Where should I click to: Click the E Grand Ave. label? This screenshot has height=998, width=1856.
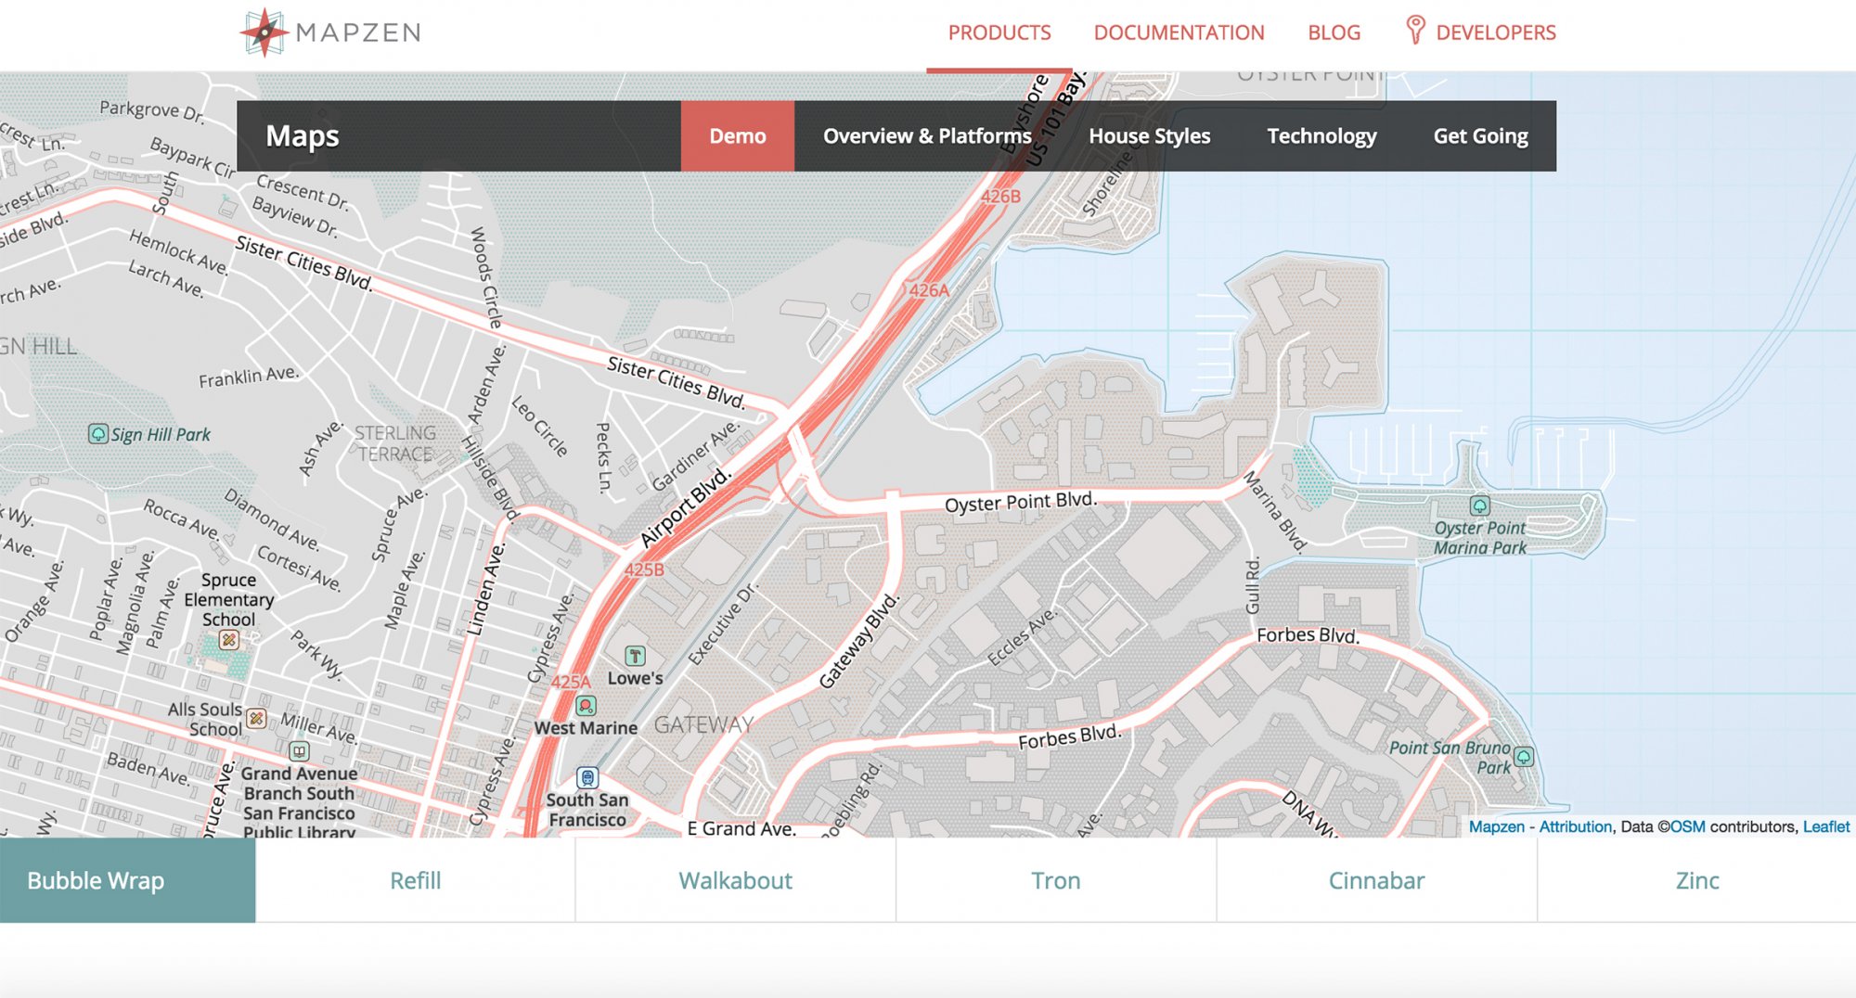tap(741, 828)
